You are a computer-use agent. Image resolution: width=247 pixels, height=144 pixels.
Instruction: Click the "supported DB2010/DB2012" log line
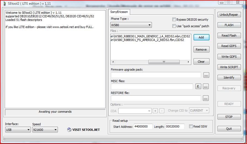coord(50,16)
